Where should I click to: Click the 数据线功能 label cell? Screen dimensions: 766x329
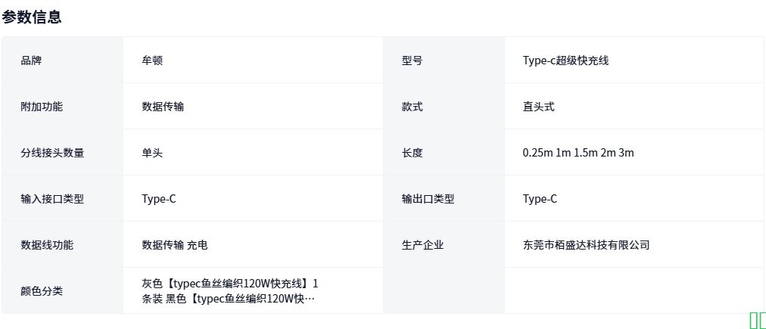[47, 245]
